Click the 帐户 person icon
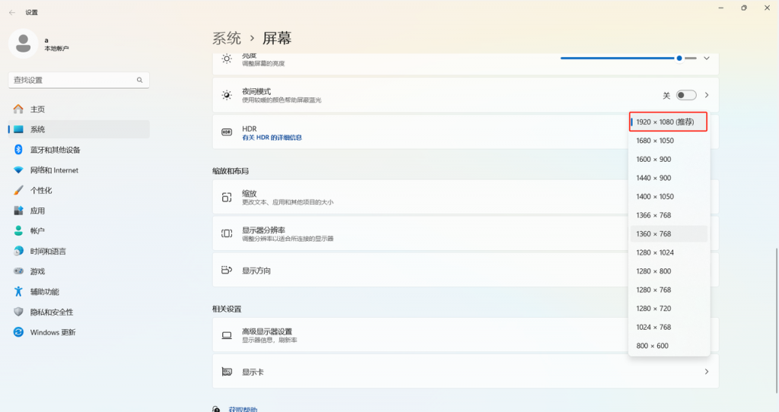Viewport: 779px width, 412px height. [x=18, y=230]
